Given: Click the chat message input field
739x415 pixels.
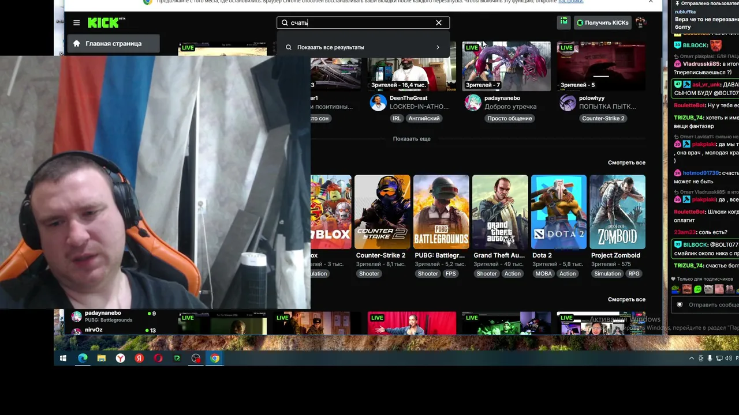Looking at the screenshot, I should [x=713, y=305].
